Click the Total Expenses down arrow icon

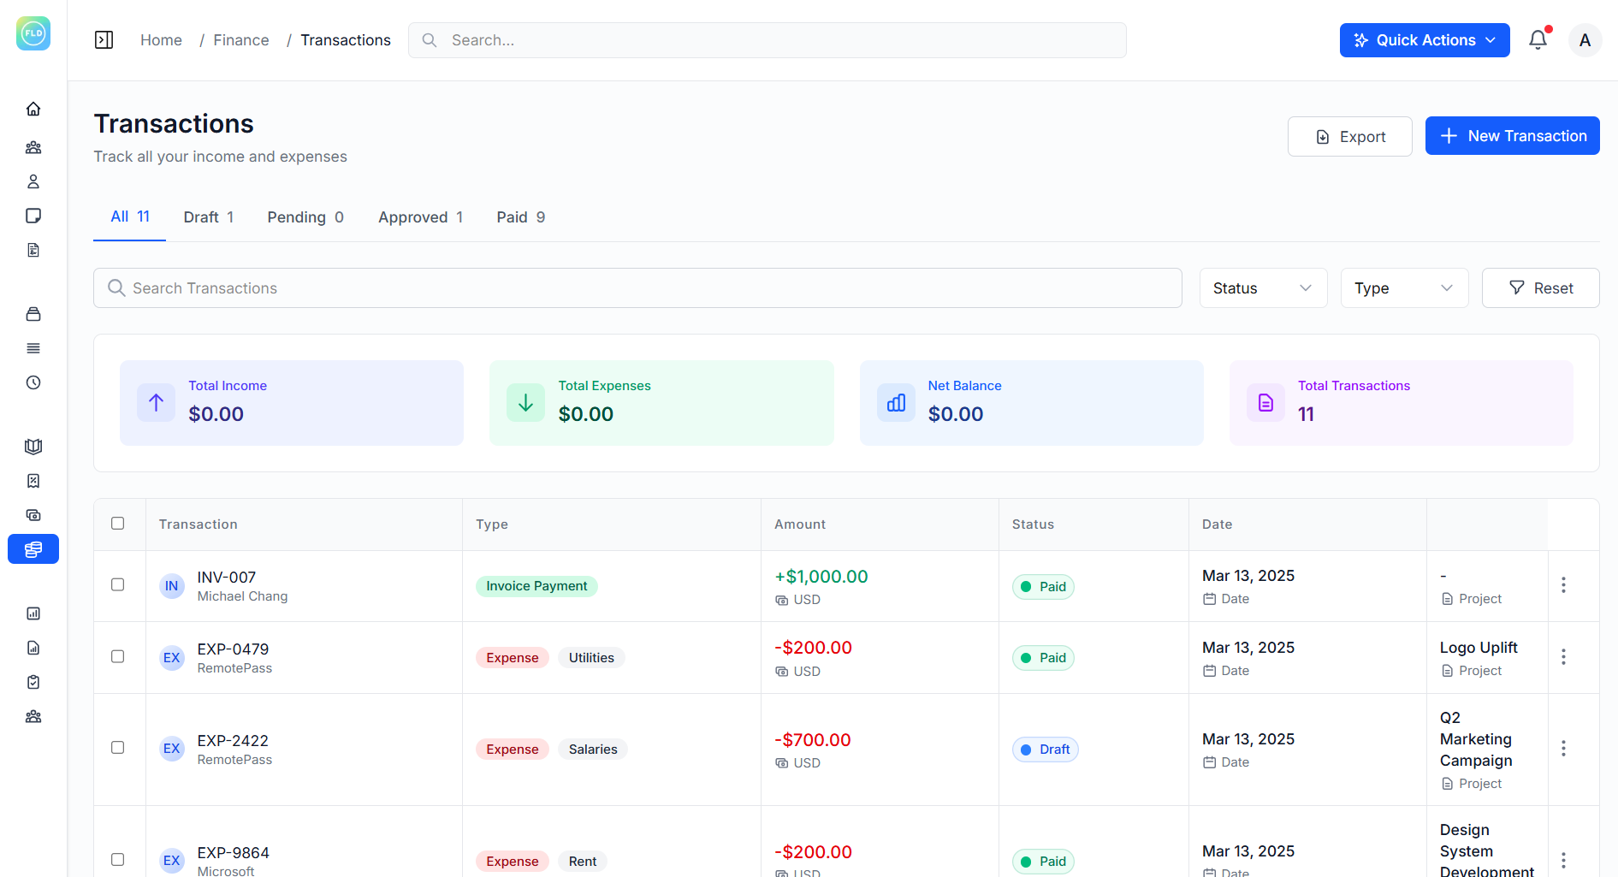tap(525, 402)
